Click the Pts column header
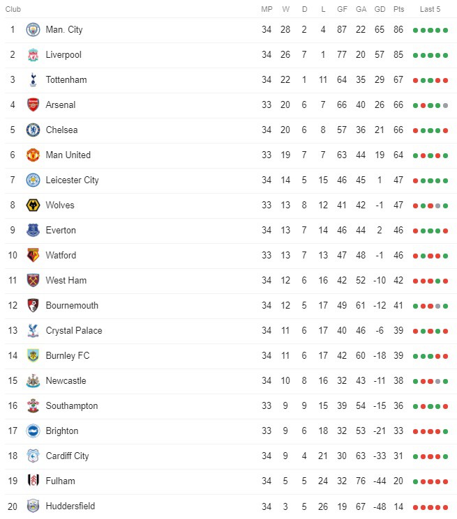This screenshot has width=457, height=519. click(x=398, y=9)
